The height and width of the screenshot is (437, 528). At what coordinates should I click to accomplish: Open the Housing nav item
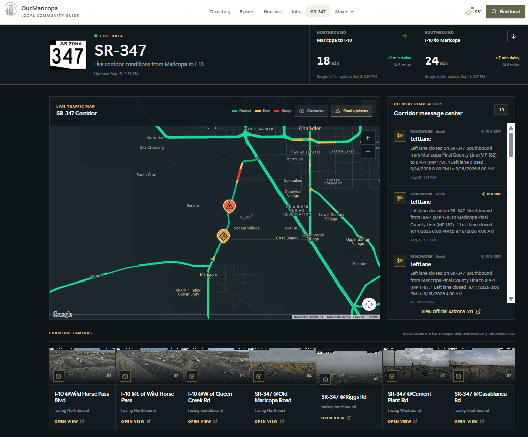[272, 12]
